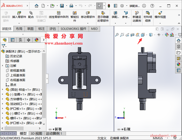
Task: Click the Apply Scene icon
Action: (x=172, y=35)
